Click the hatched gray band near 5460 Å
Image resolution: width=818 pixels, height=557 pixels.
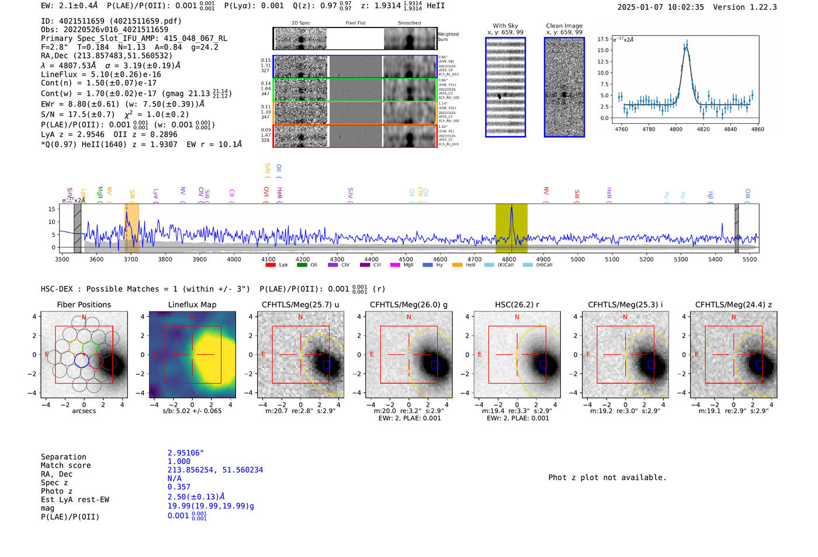(737, 229)
